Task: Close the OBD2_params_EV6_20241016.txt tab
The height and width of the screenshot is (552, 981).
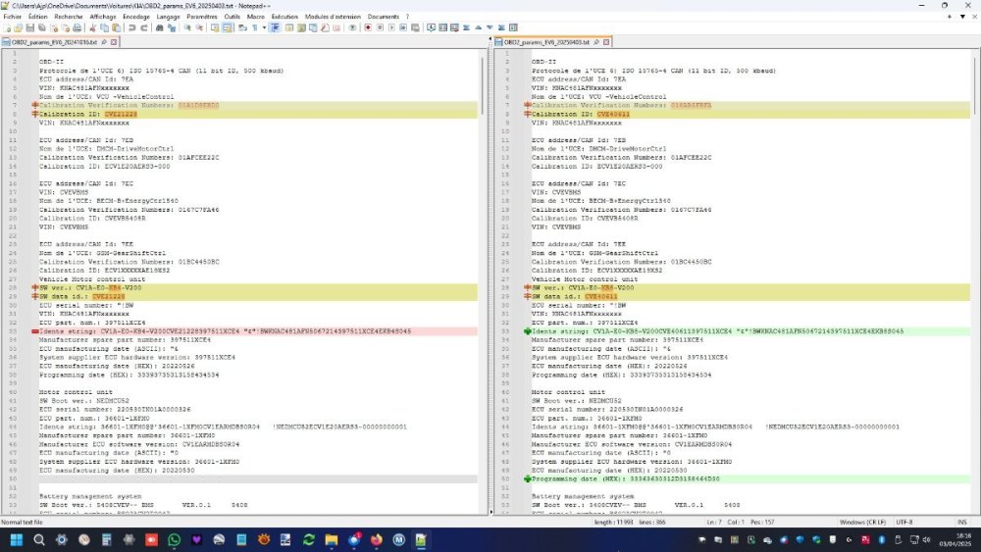Action: point(114,43)
